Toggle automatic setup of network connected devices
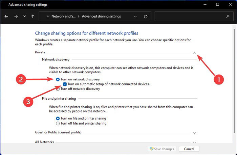The height and width of the screenshot is (155, 237). pos(65,84)
